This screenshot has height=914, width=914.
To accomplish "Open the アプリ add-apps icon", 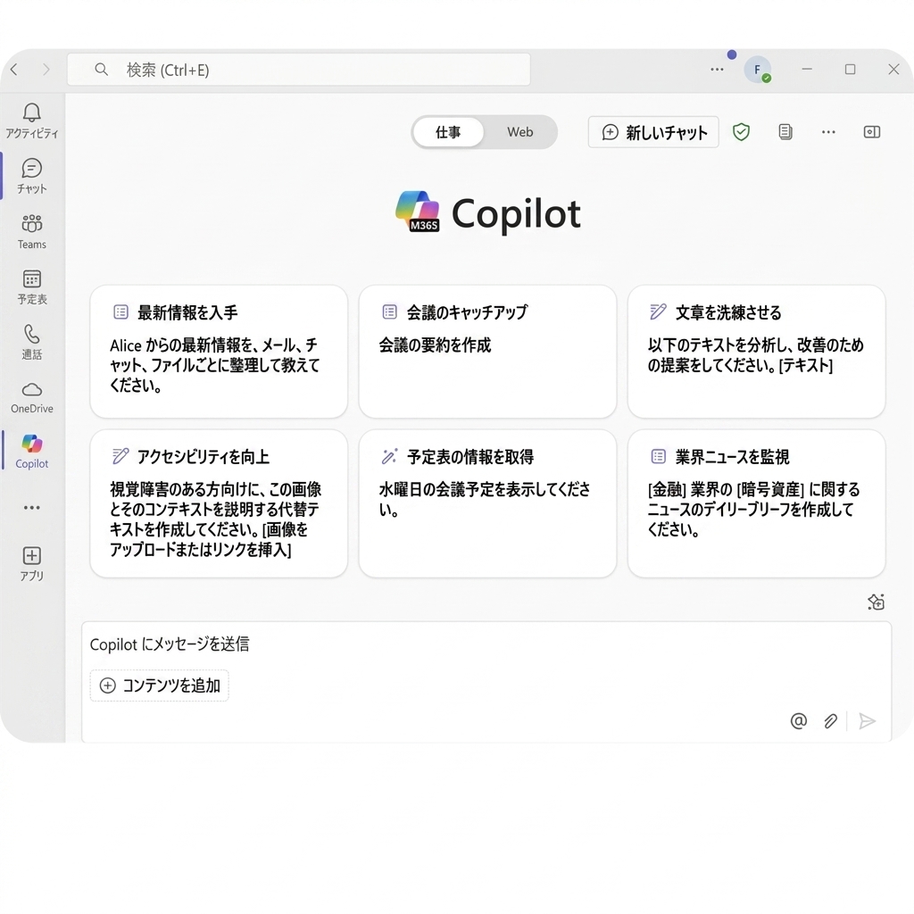I will pyautogui.click(x=31, y=555).
